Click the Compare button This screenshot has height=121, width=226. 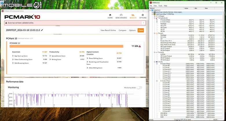[x=122, y=30]
